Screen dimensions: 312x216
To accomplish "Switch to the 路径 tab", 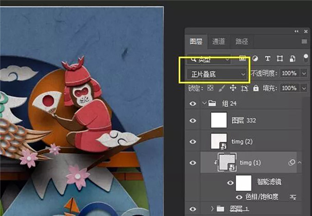I will tap(241, 42).
